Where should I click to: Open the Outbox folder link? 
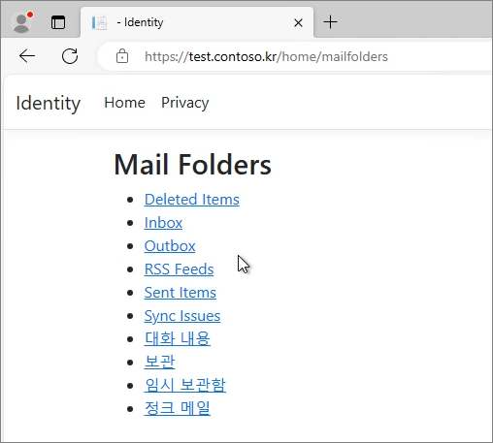coord(170,246)
